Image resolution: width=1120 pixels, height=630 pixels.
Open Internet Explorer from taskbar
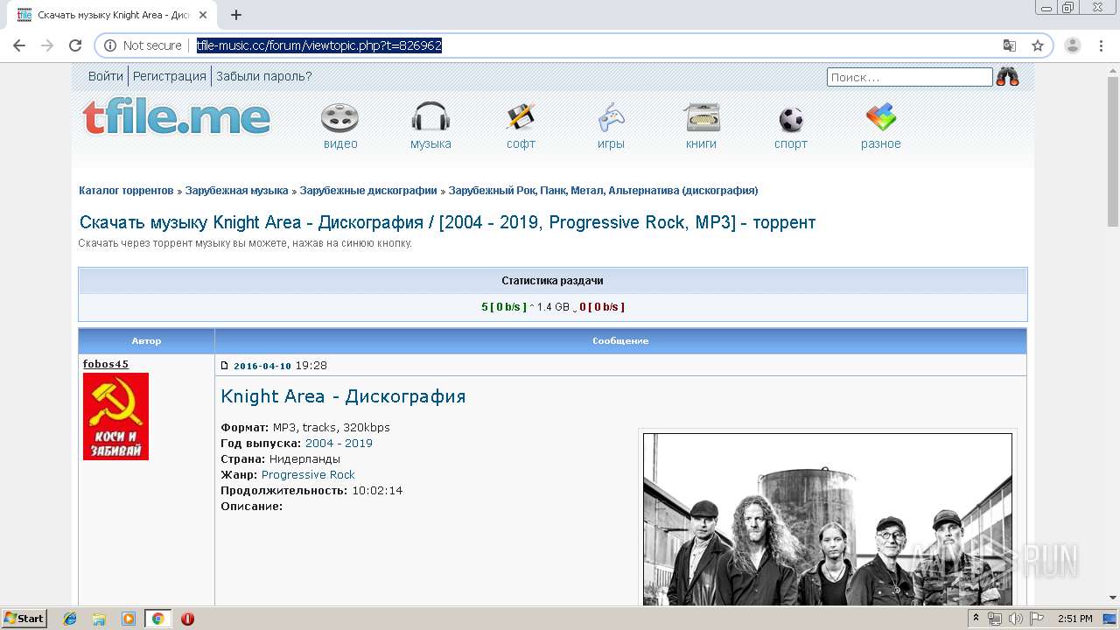pyautogui.click(x=70, y=619)
